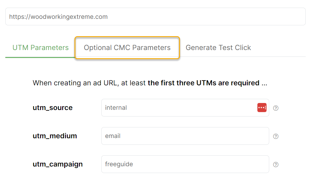Click the utm_campaign field label

click(x=58, y=164)
